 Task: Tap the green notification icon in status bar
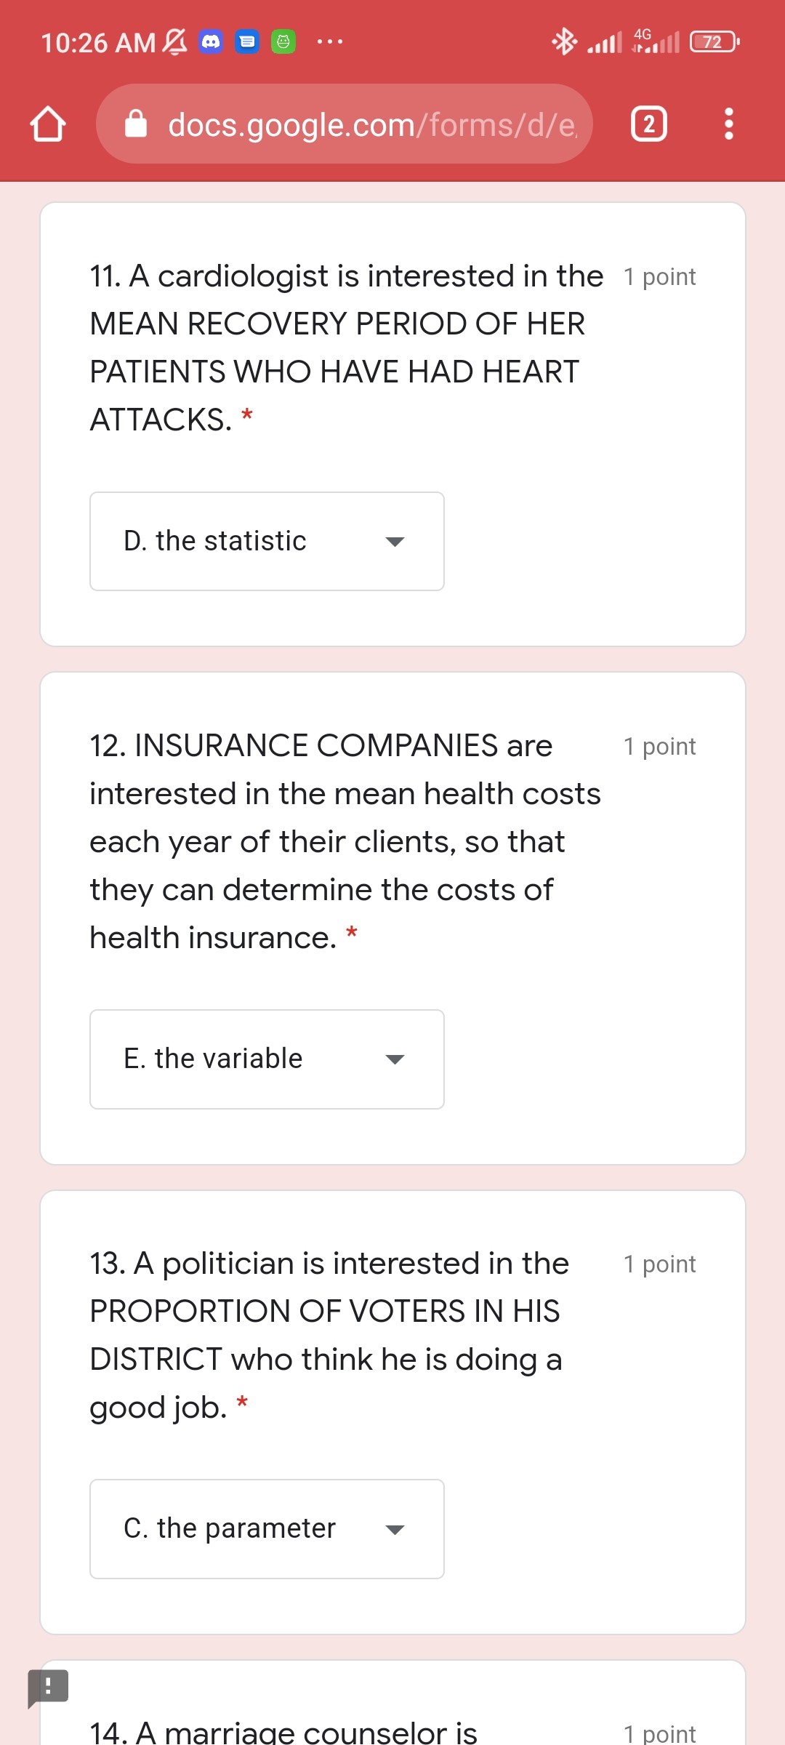pyautogui.click(x=283, y=42)
